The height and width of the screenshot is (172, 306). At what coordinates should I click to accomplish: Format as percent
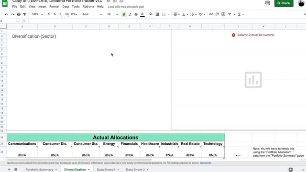click(55, 14)
